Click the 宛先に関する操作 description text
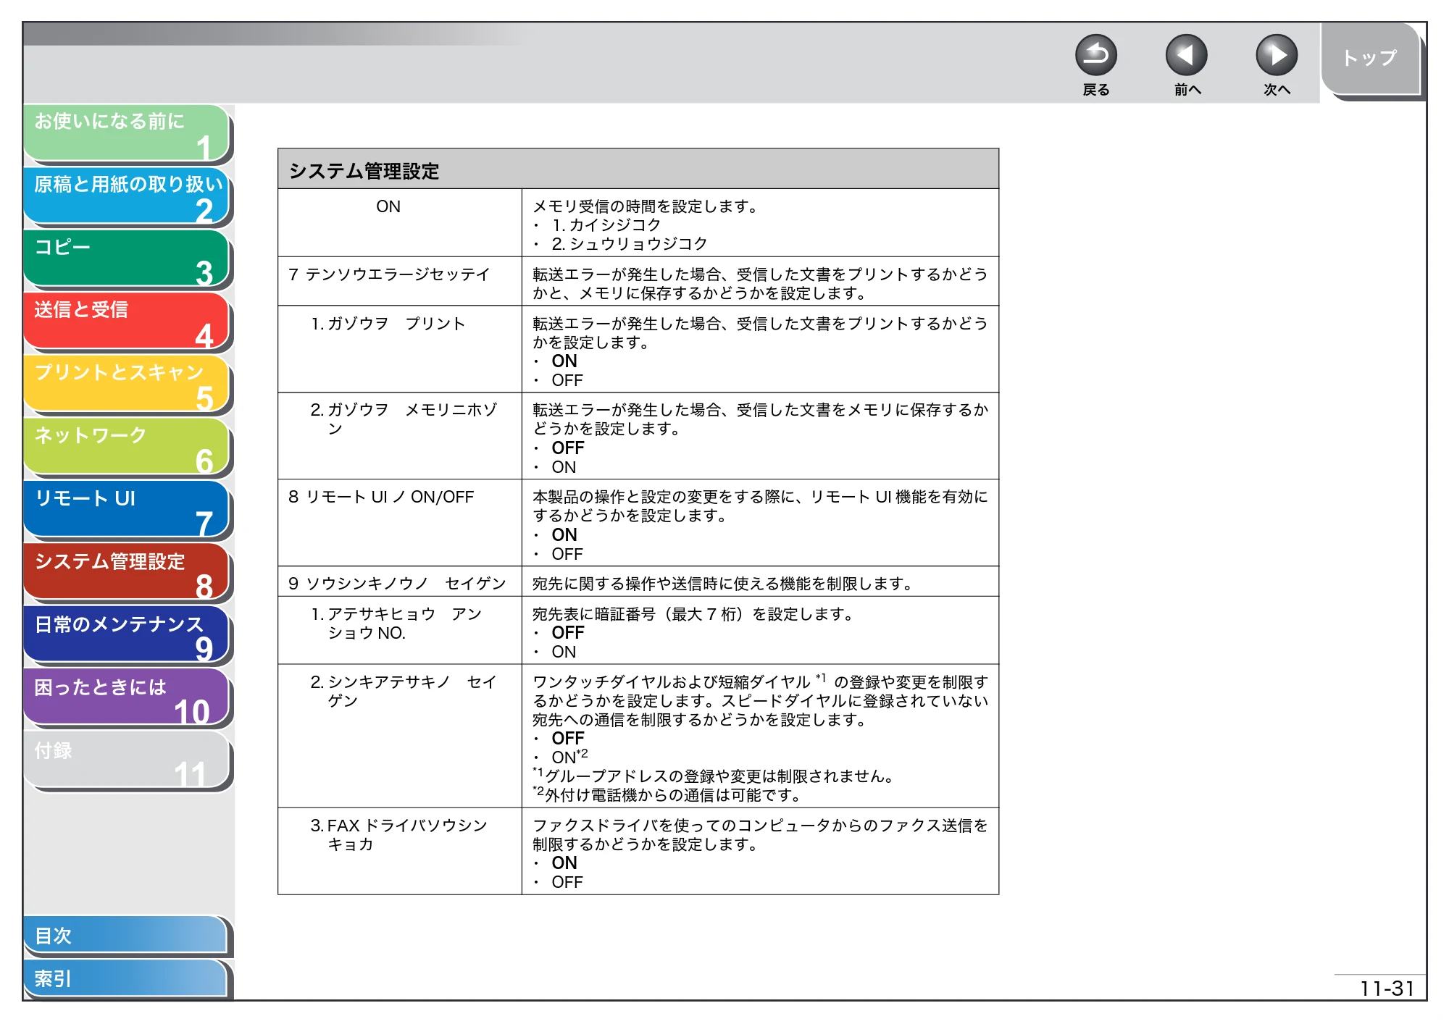The image size is (1449, 1024). (723, 584)
